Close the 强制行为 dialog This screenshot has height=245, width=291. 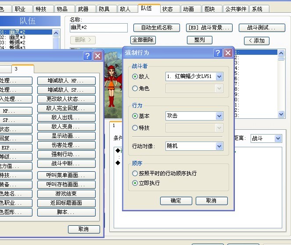tap(228, 53)
